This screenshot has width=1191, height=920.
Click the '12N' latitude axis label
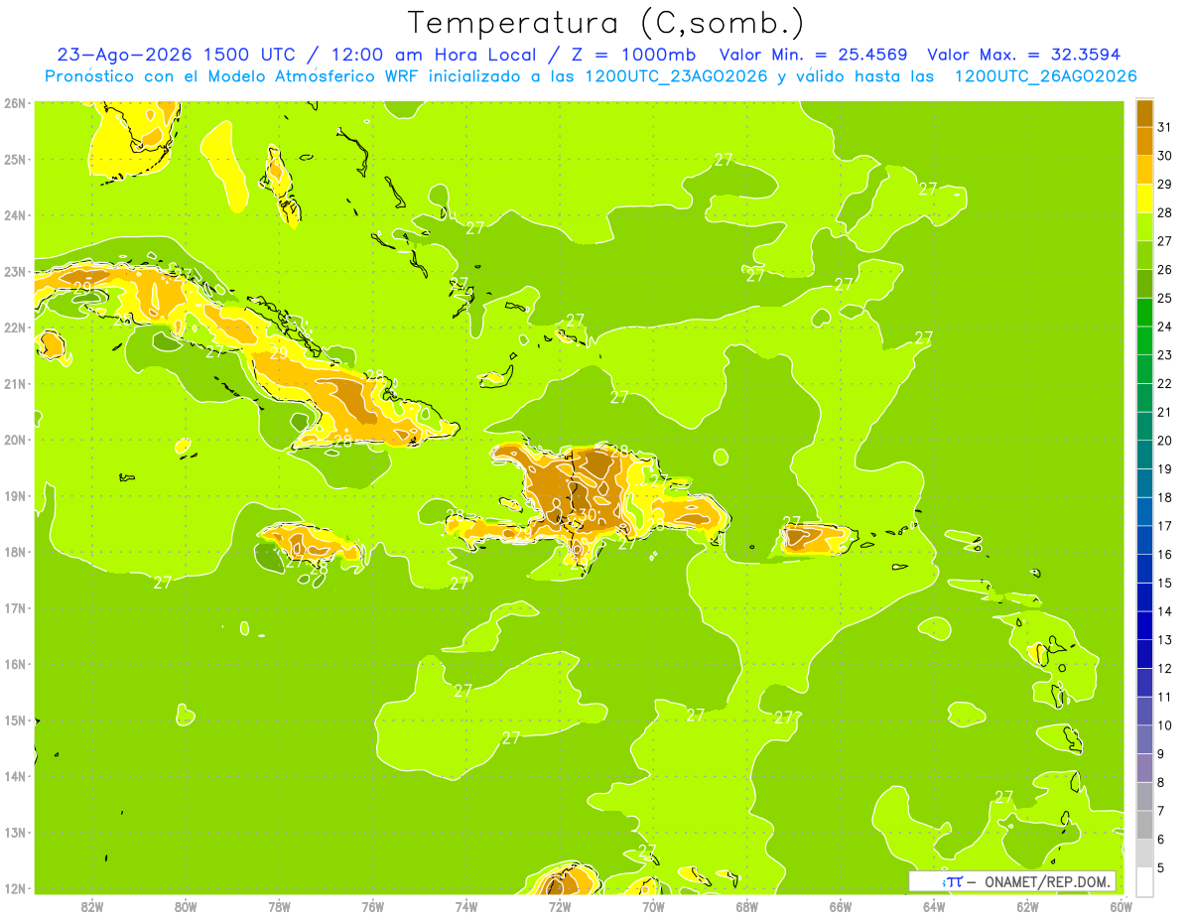click(x=14, y=888)
